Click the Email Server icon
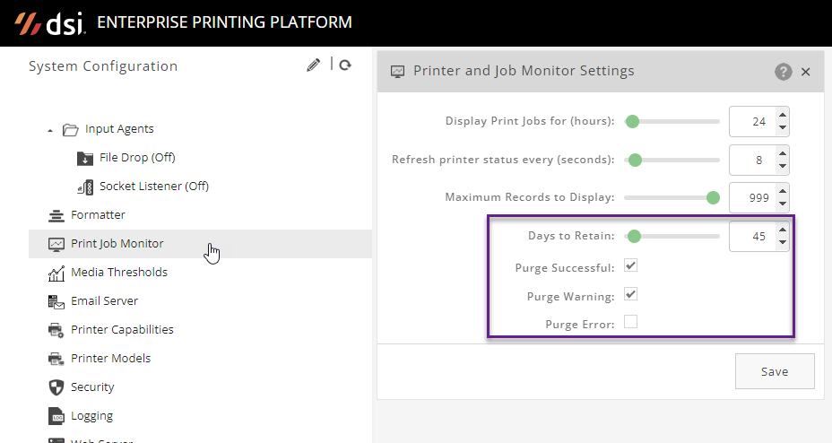The image size is (832, 443). click(x=56, y=301)
